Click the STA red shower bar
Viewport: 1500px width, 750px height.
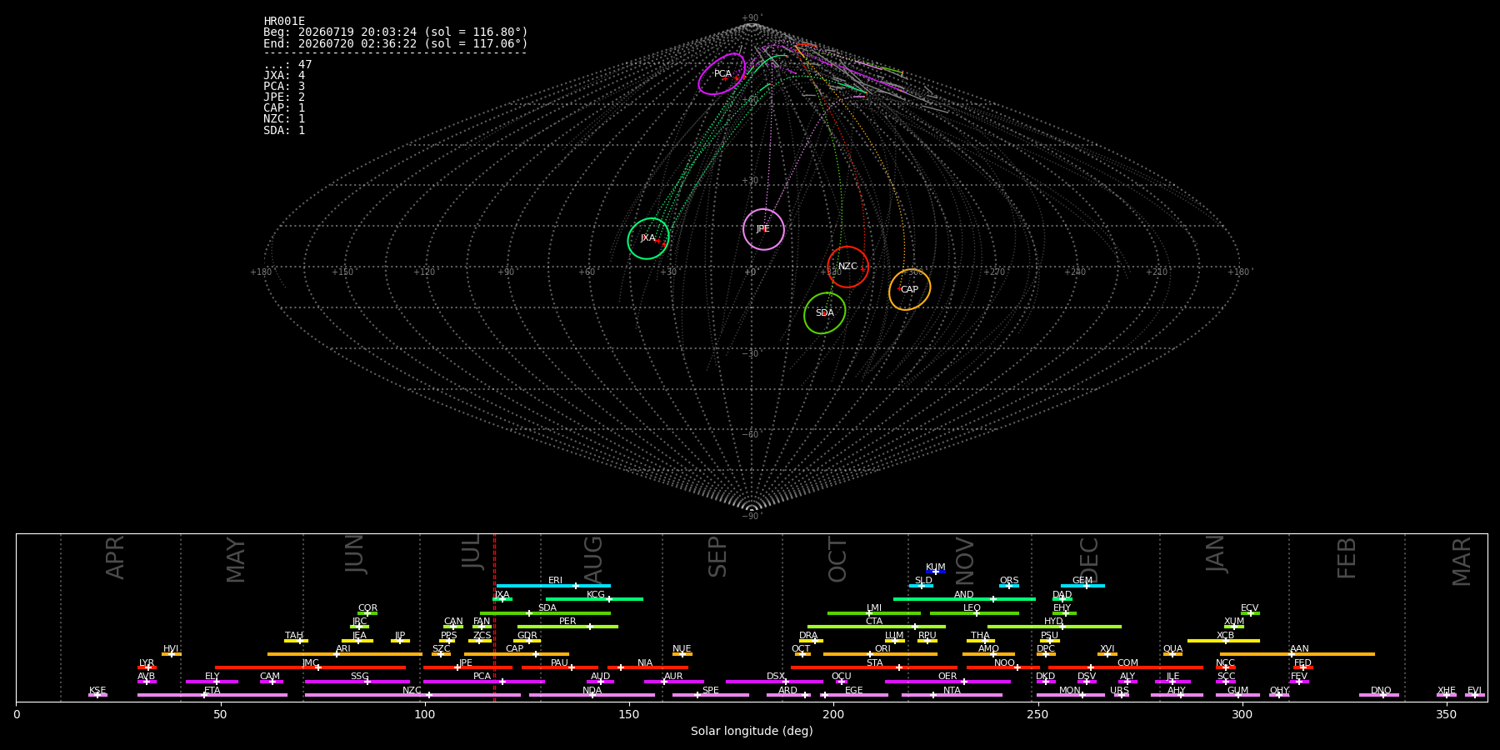pos(874,667)
